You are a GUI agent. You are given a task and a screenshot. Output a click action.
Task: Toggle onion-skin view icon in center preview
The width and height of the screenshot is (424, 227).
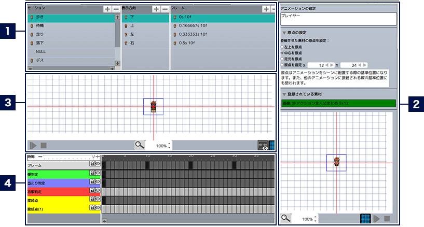coord(262,146)
